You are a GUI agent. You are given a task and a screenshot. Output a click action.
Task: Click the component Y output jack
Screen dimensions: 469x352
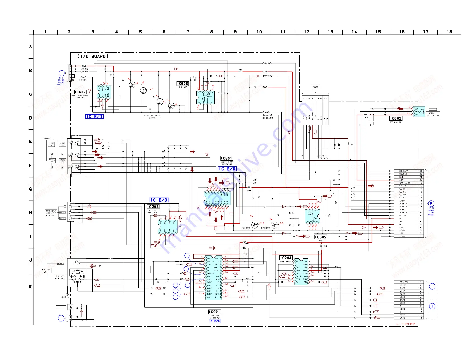pos(70,207)
